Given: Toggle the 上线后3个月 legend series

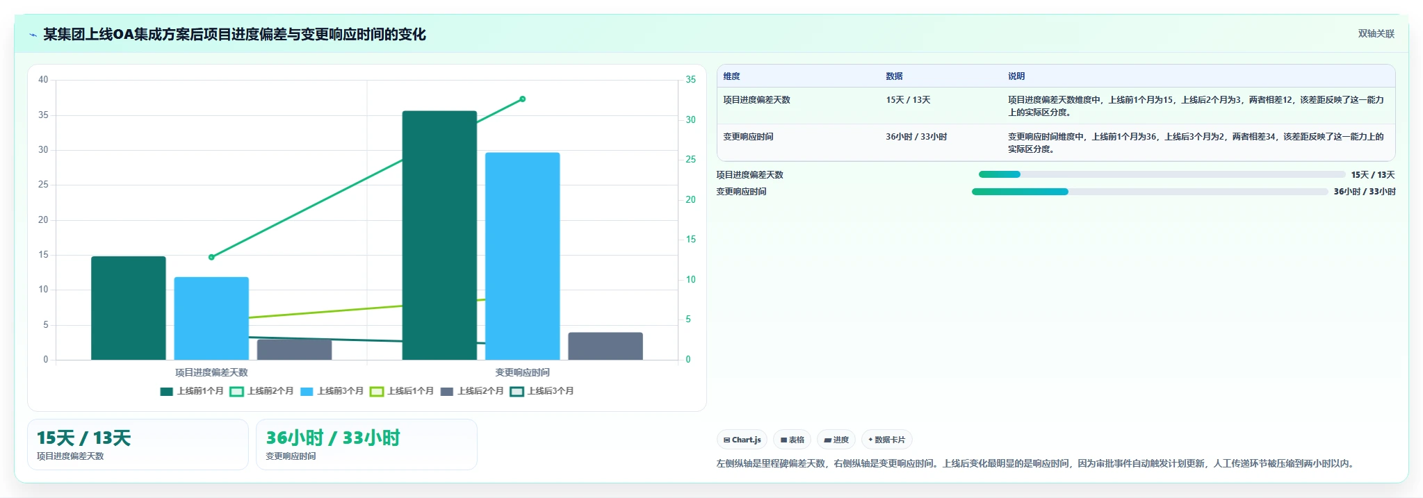Looking at the screenshot, I should click(x=542, y=392).
